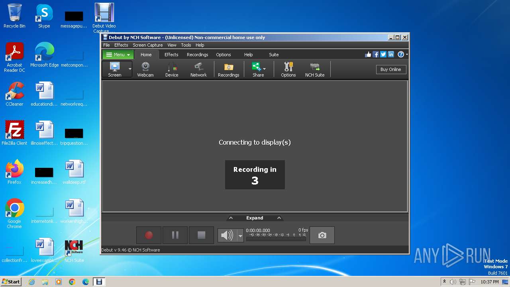The width and height of the screenshot is (510, 287).
Task: Select the Device capture source
Action: (172, 69)
